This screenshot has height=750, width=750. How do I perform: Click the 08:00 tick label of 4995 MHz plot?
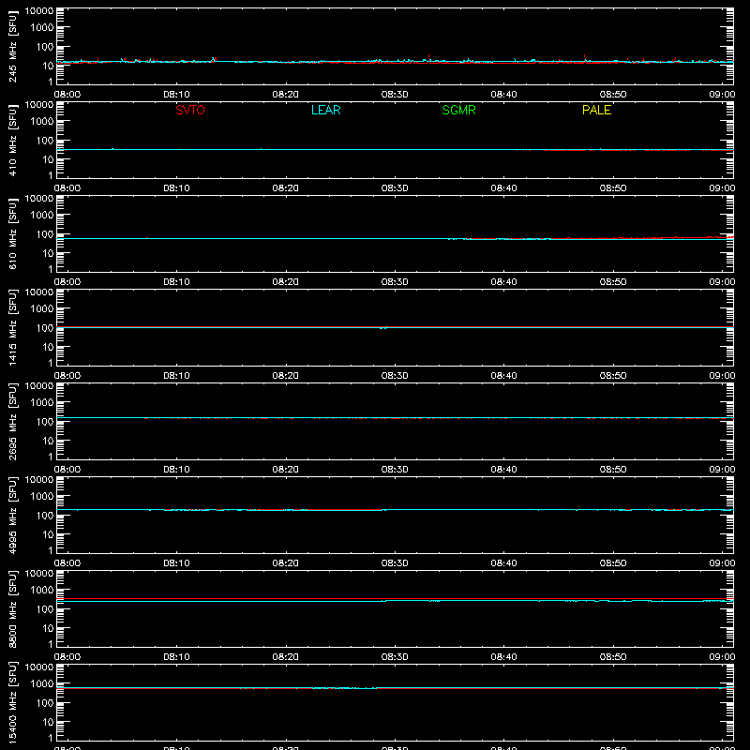[x=67, y=563]
